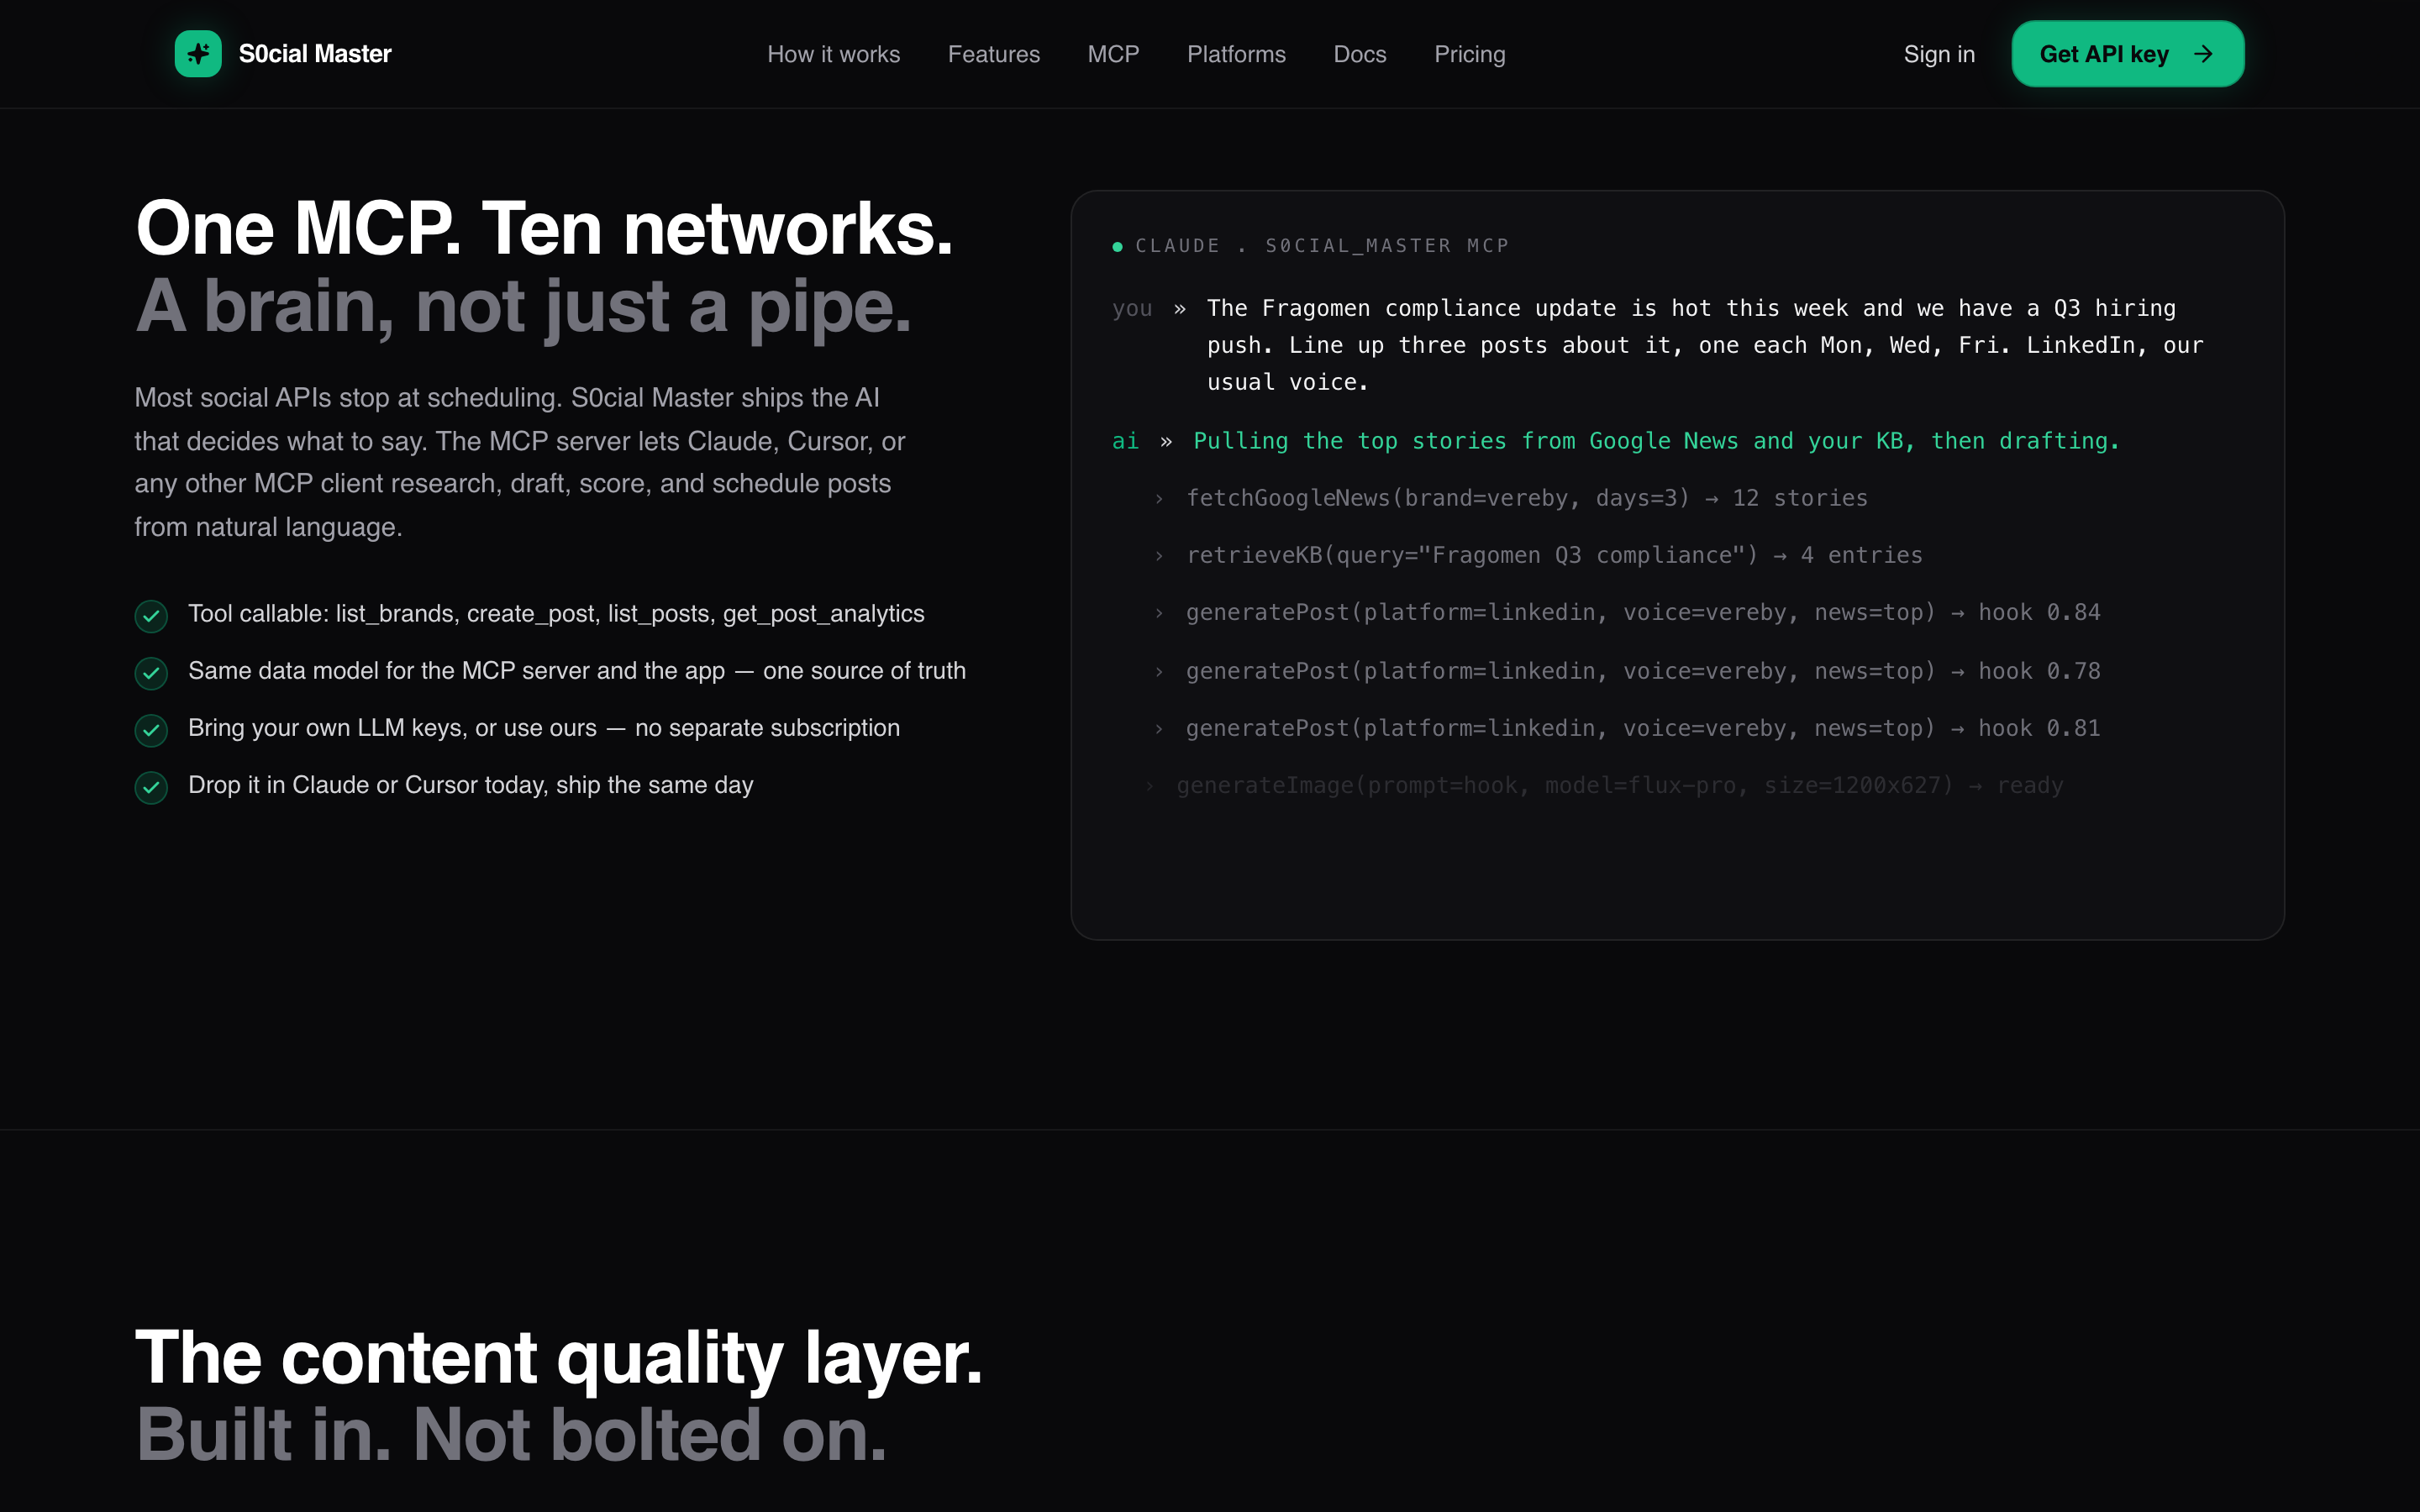The height and width of the screenshot is (1512, 2420).
Task: Click the generatePost line with hook 0.81
Action: (1643, 728)
